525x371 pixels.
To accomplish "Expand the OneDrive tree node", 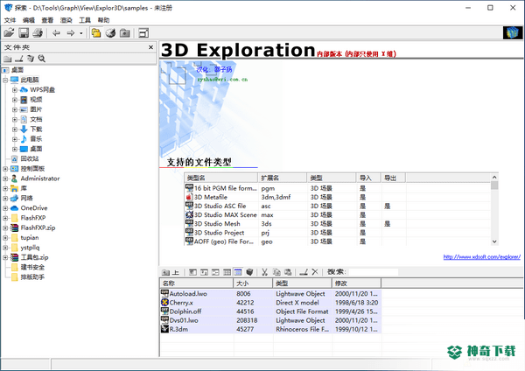I will pos(5,208).
